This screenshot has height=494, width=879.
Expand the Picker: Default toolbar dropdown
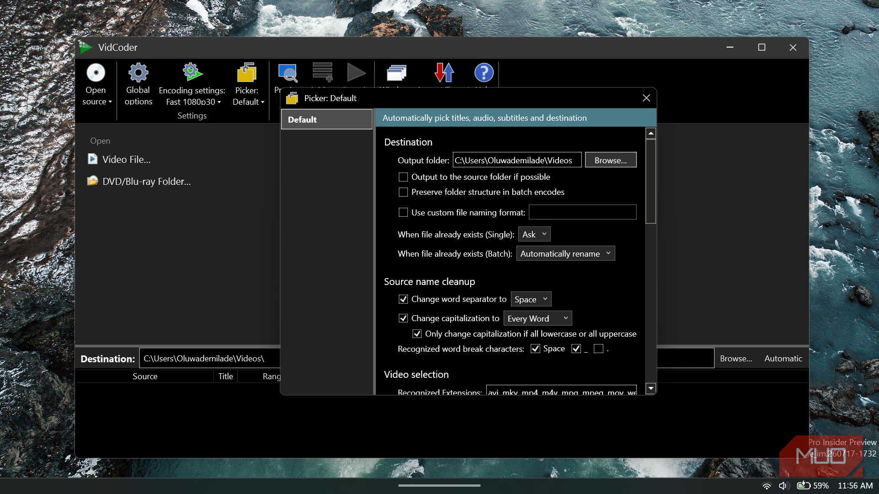[263, 102]
